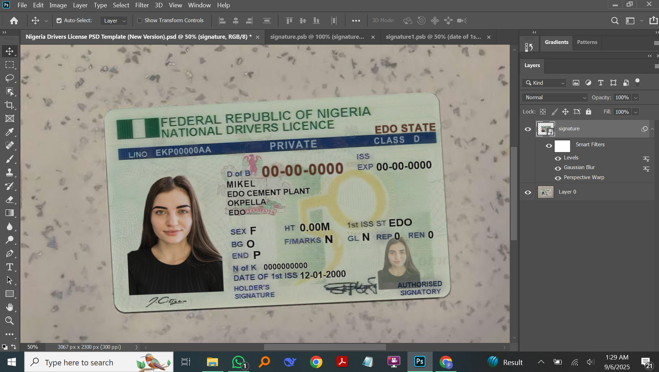The image size is (659, 372).
Task: Choose the Eraser tool
Action: tap(9, 200)
